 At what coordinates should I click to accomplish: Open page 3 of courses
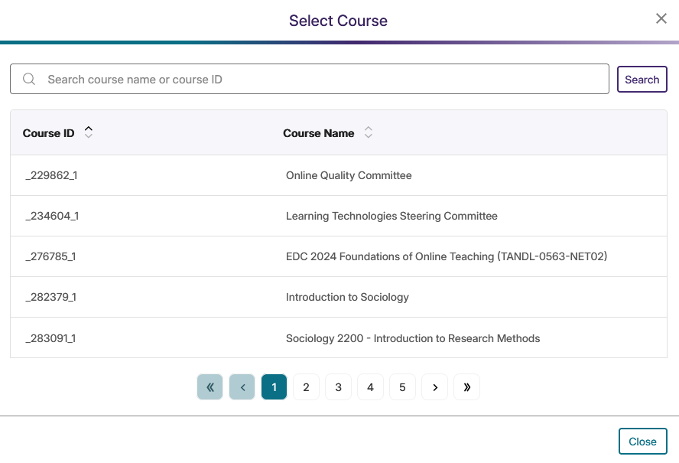[338, 386]
